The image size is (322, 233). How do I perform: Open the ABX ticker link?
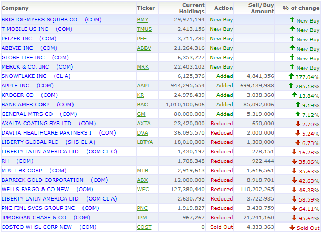click(x=142, y=180)
